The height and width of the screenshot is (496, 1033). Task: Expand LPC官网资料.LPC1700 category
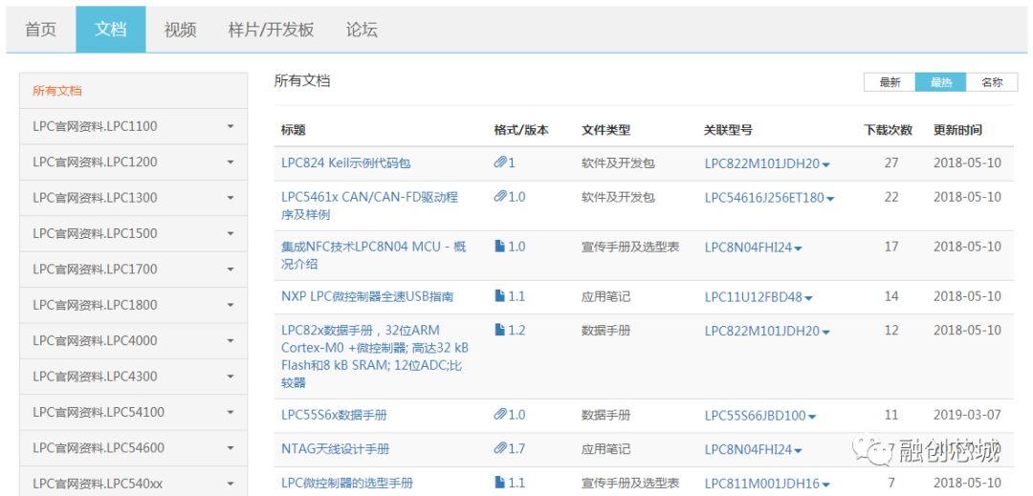point(134,270)
